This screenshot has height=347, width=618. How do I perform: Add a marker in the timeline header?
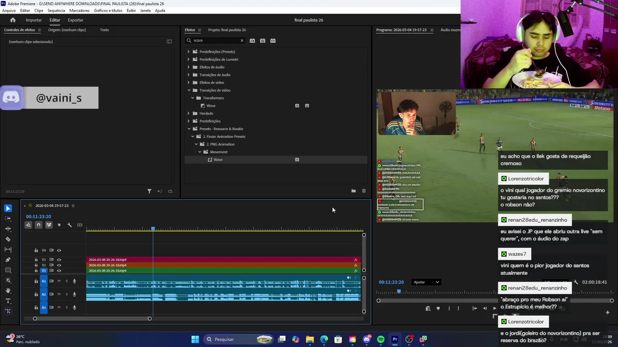pos(59,225)
